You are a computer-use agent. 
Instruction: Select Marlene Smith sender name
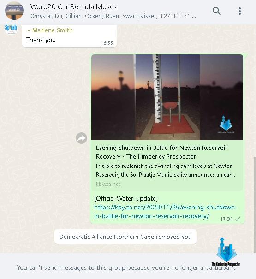(x=50, y=30)
